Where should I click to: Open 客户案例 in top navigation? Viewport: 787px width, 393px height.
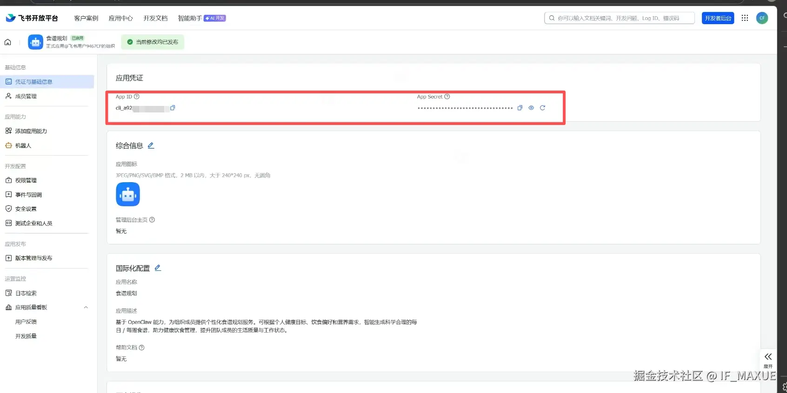(86, 18)
